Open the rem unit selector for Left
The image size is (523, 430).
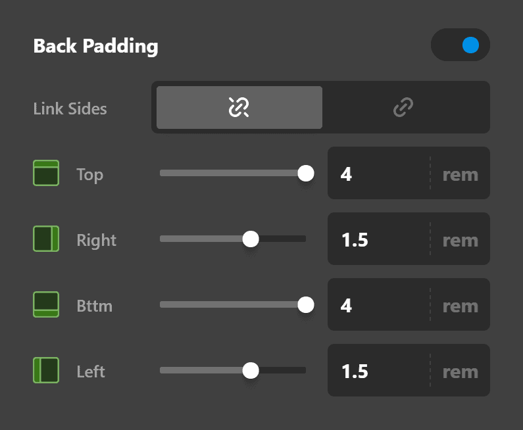(460, 372)
